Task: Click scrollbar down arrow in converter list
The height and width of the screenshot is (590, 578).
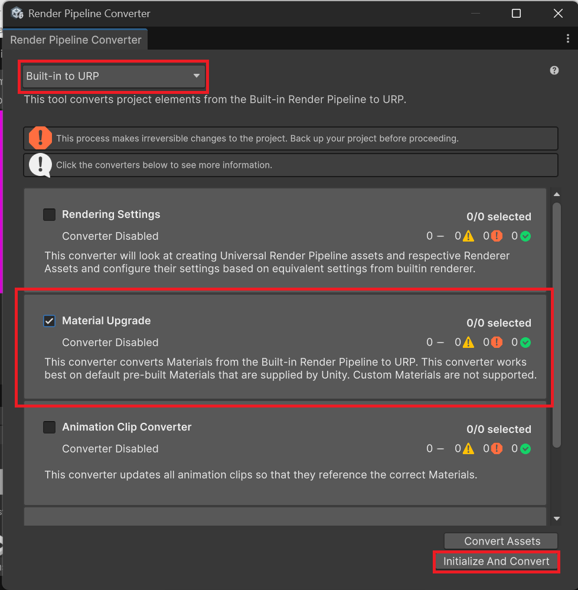Action: point(556,519)
